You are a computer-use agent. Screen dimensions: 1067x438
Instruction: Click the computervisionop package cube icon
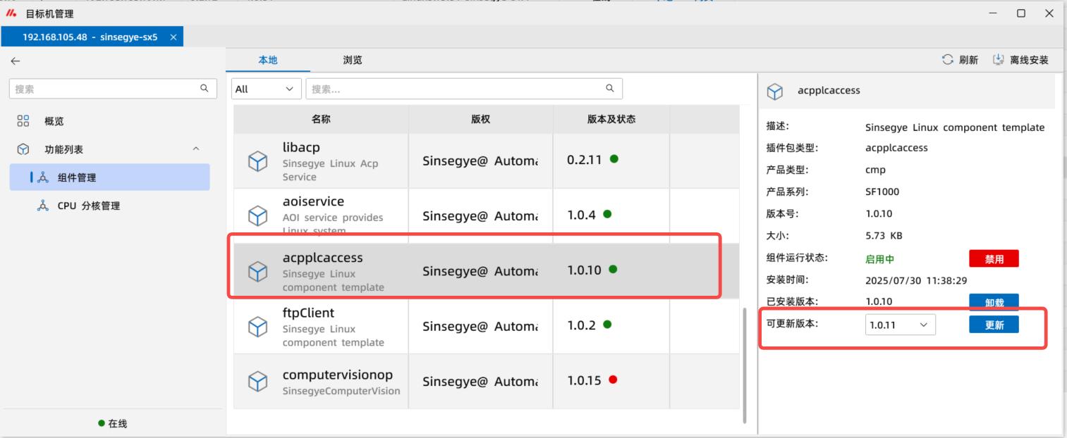click(257, 381)
